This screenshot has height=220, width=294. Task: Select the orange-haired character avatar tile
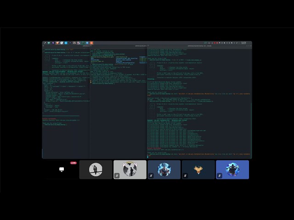point(198,170)
